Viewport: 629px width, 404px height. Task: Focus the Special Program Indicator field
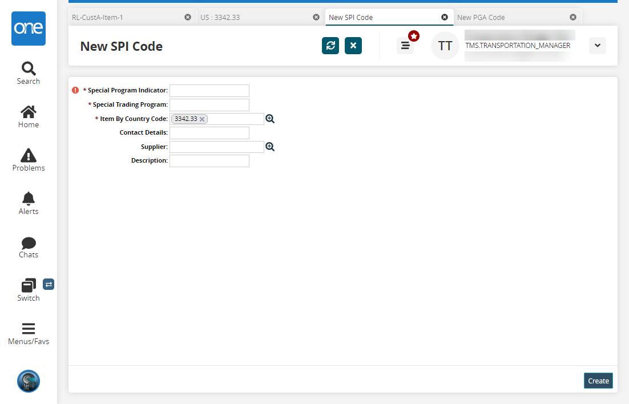pos(209,91)
